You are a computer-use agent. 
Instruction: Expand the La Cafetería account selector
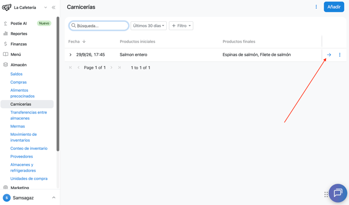[45, 7]
